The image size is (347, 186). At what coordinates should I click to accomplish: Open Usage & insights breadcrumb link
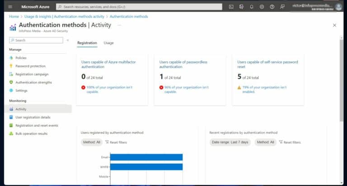64,17
